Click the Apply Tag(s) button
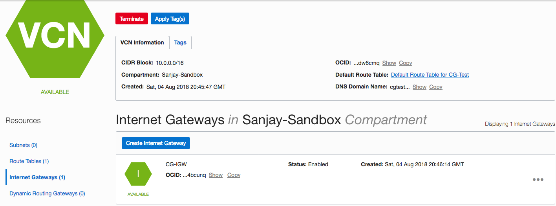The height and width of the screenshot is (206, 556). [170, 19]
